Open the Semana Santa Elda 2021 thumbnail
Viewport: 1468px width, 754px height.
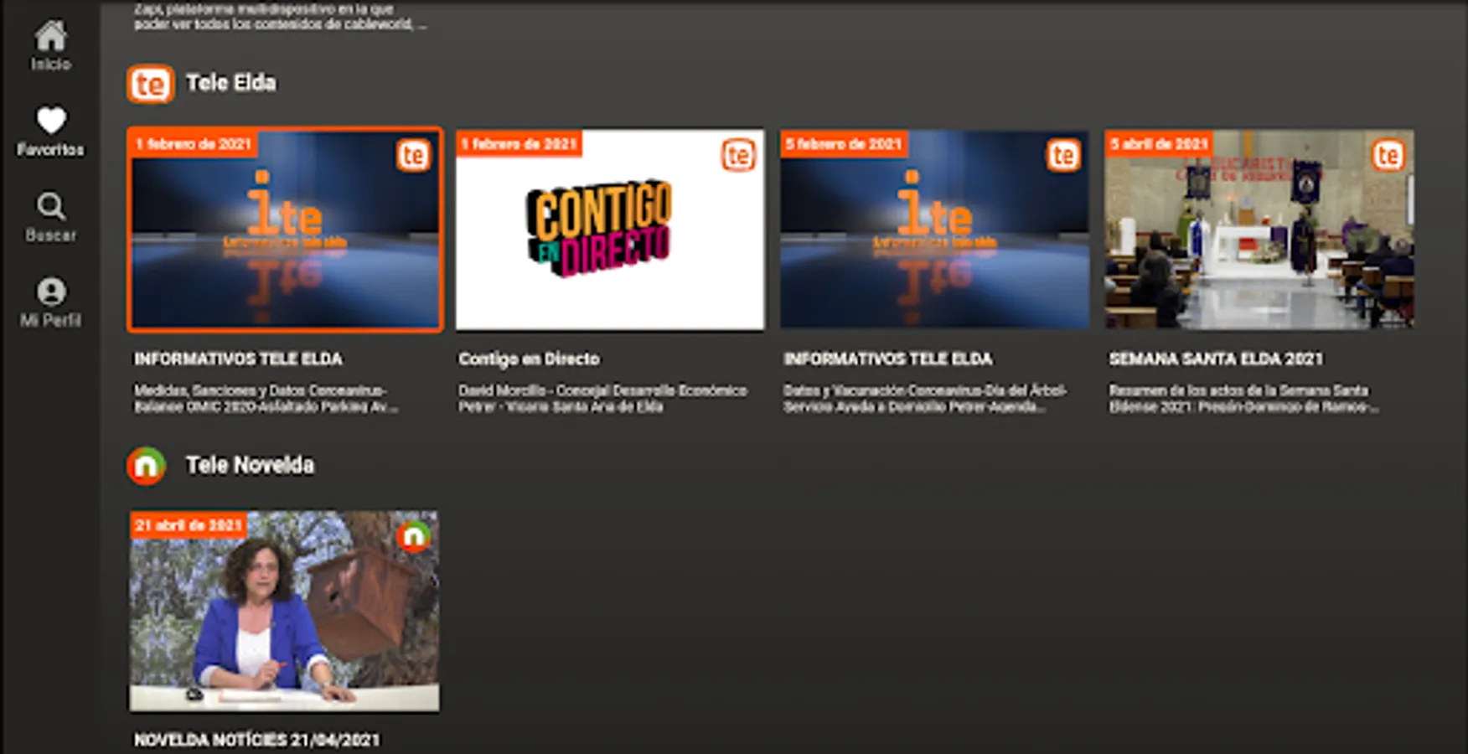click(x=1259, y=230)
